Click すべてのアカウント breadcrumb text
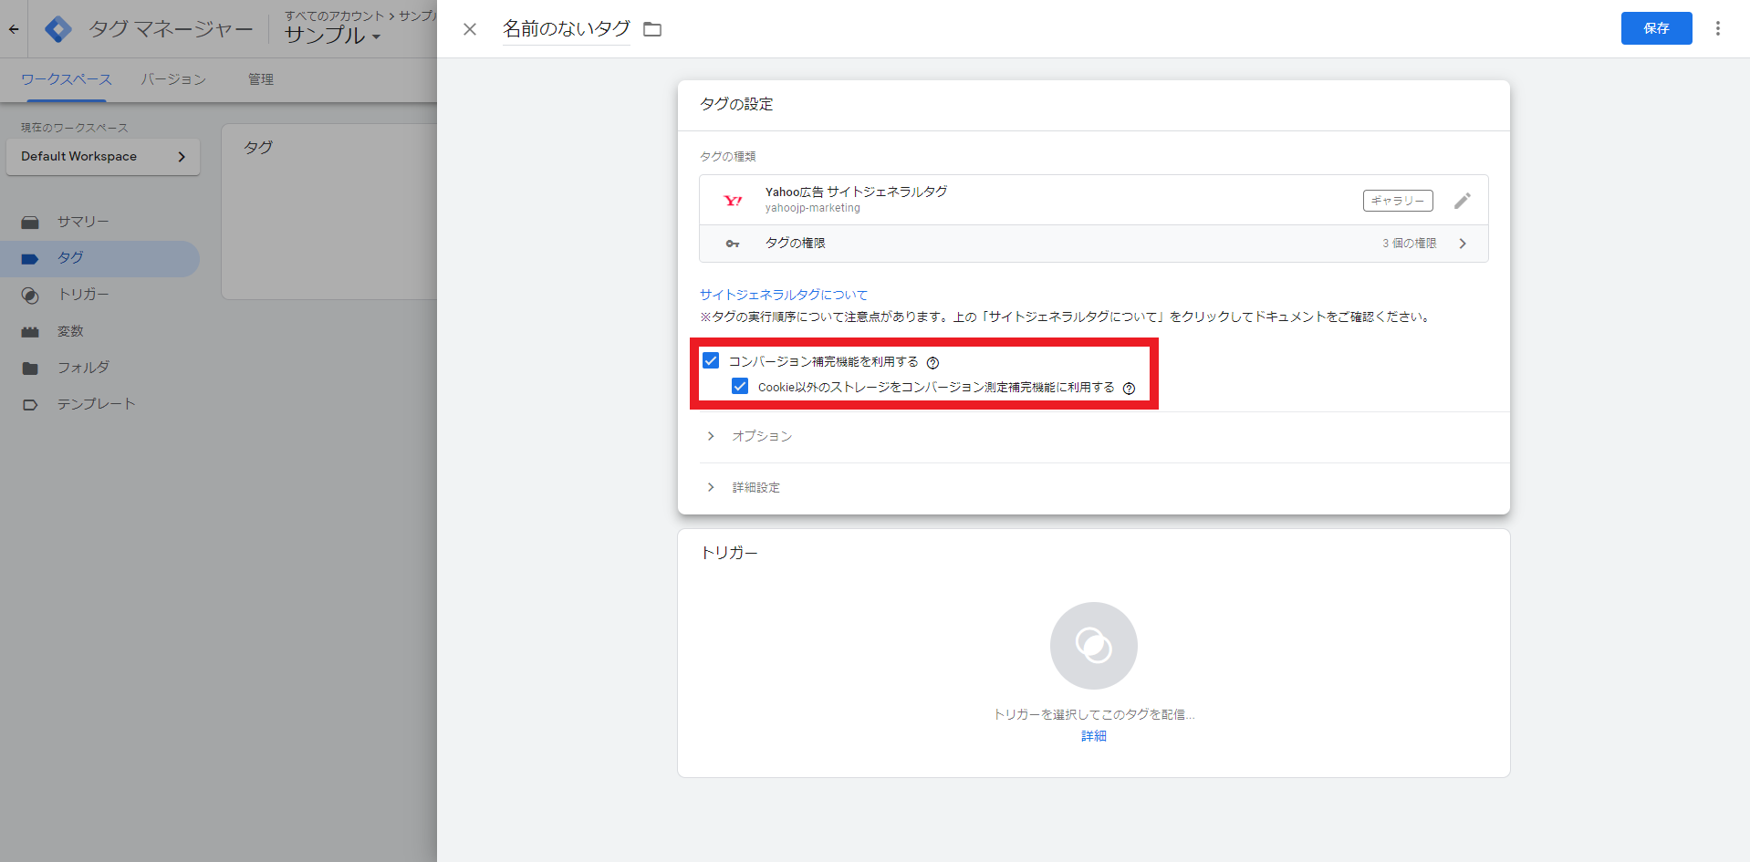This screenshot has width=1750, height=862. point(335,16)
